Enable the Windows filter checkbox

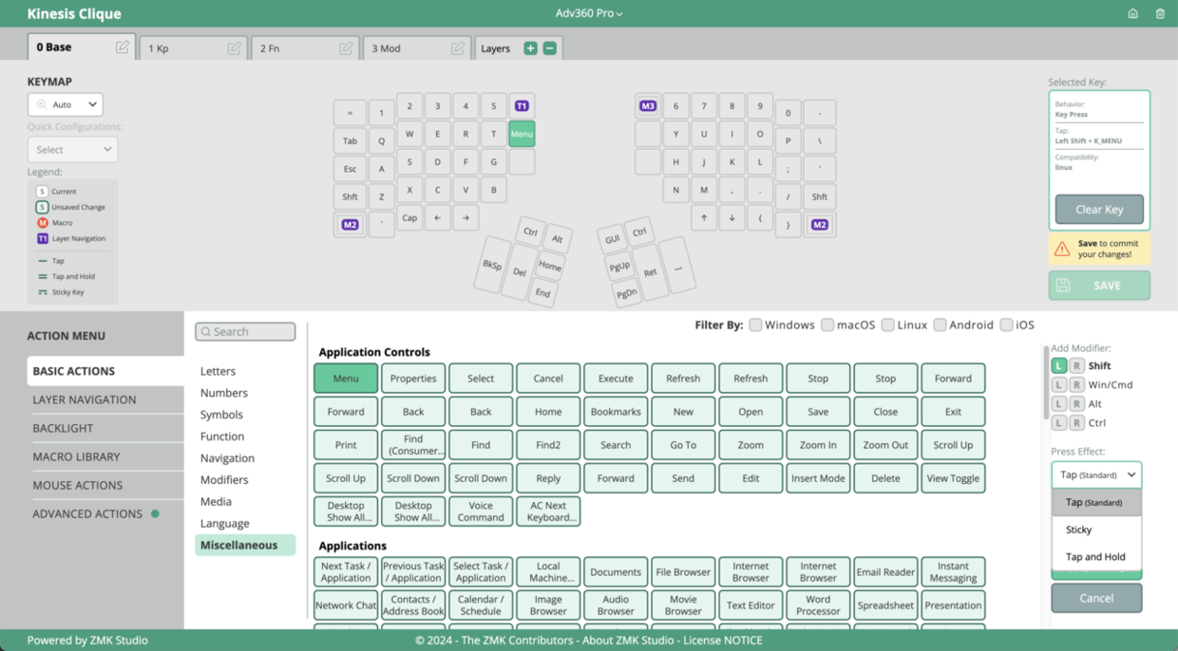coord(755,325)
